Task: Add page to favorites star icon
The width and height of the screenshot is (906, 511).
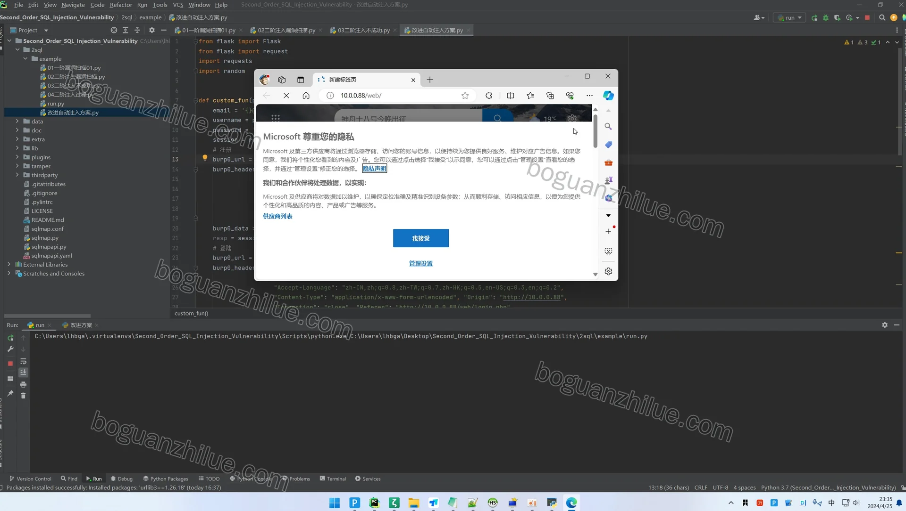Action: [x=465, y=96]
